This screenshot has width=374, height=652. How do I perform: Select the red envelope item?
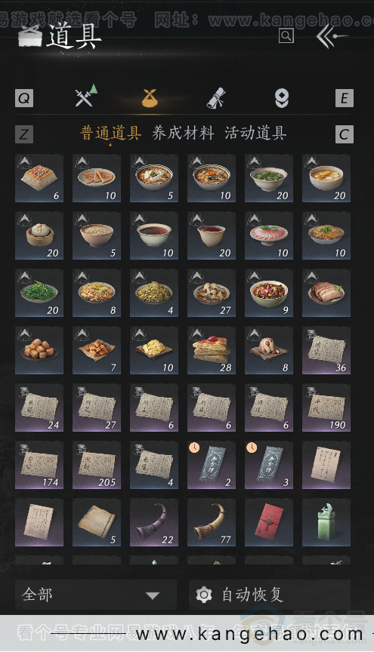[269, 523]
